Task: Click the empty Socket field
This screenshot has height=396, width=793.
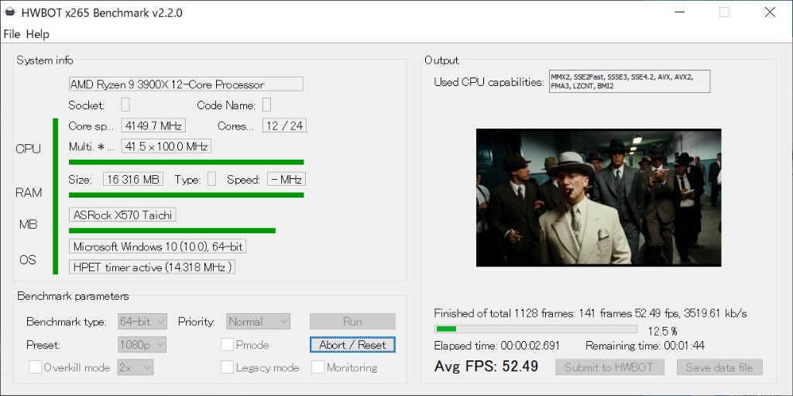Action: pyautogui.click(x=125, y=105)
